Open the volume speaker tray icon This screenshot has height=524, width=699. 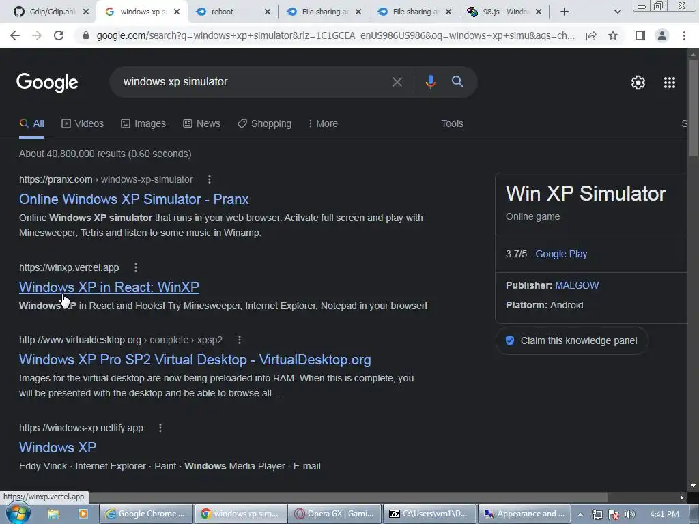pos(630,514)
